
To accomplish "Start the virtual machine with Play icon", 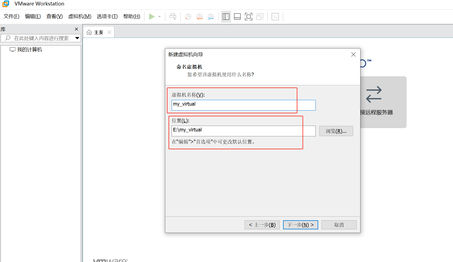I will [152, 17].
